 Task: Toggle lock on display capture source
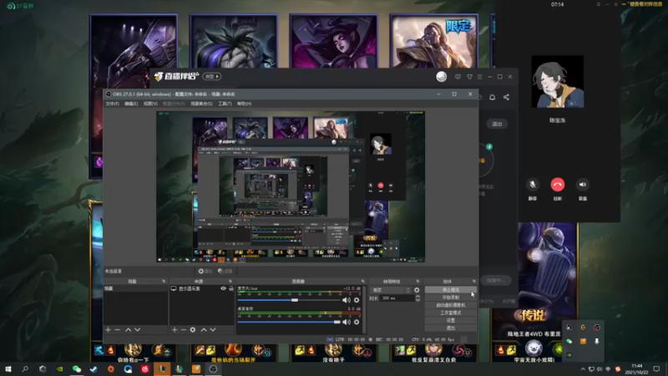pos(231,288)
